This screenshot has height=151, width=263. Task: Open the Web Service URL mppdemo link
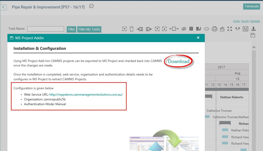(86, 95)
